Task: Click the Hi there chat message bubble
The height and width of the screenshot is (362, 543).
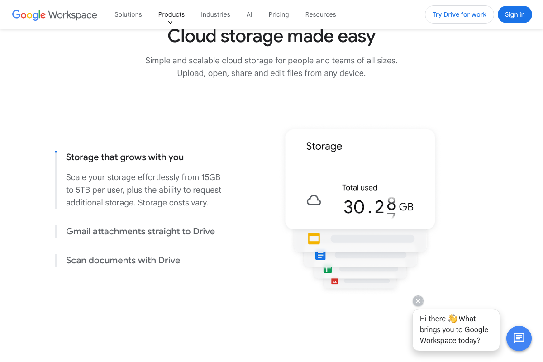Action: click(x=456, y=330)
